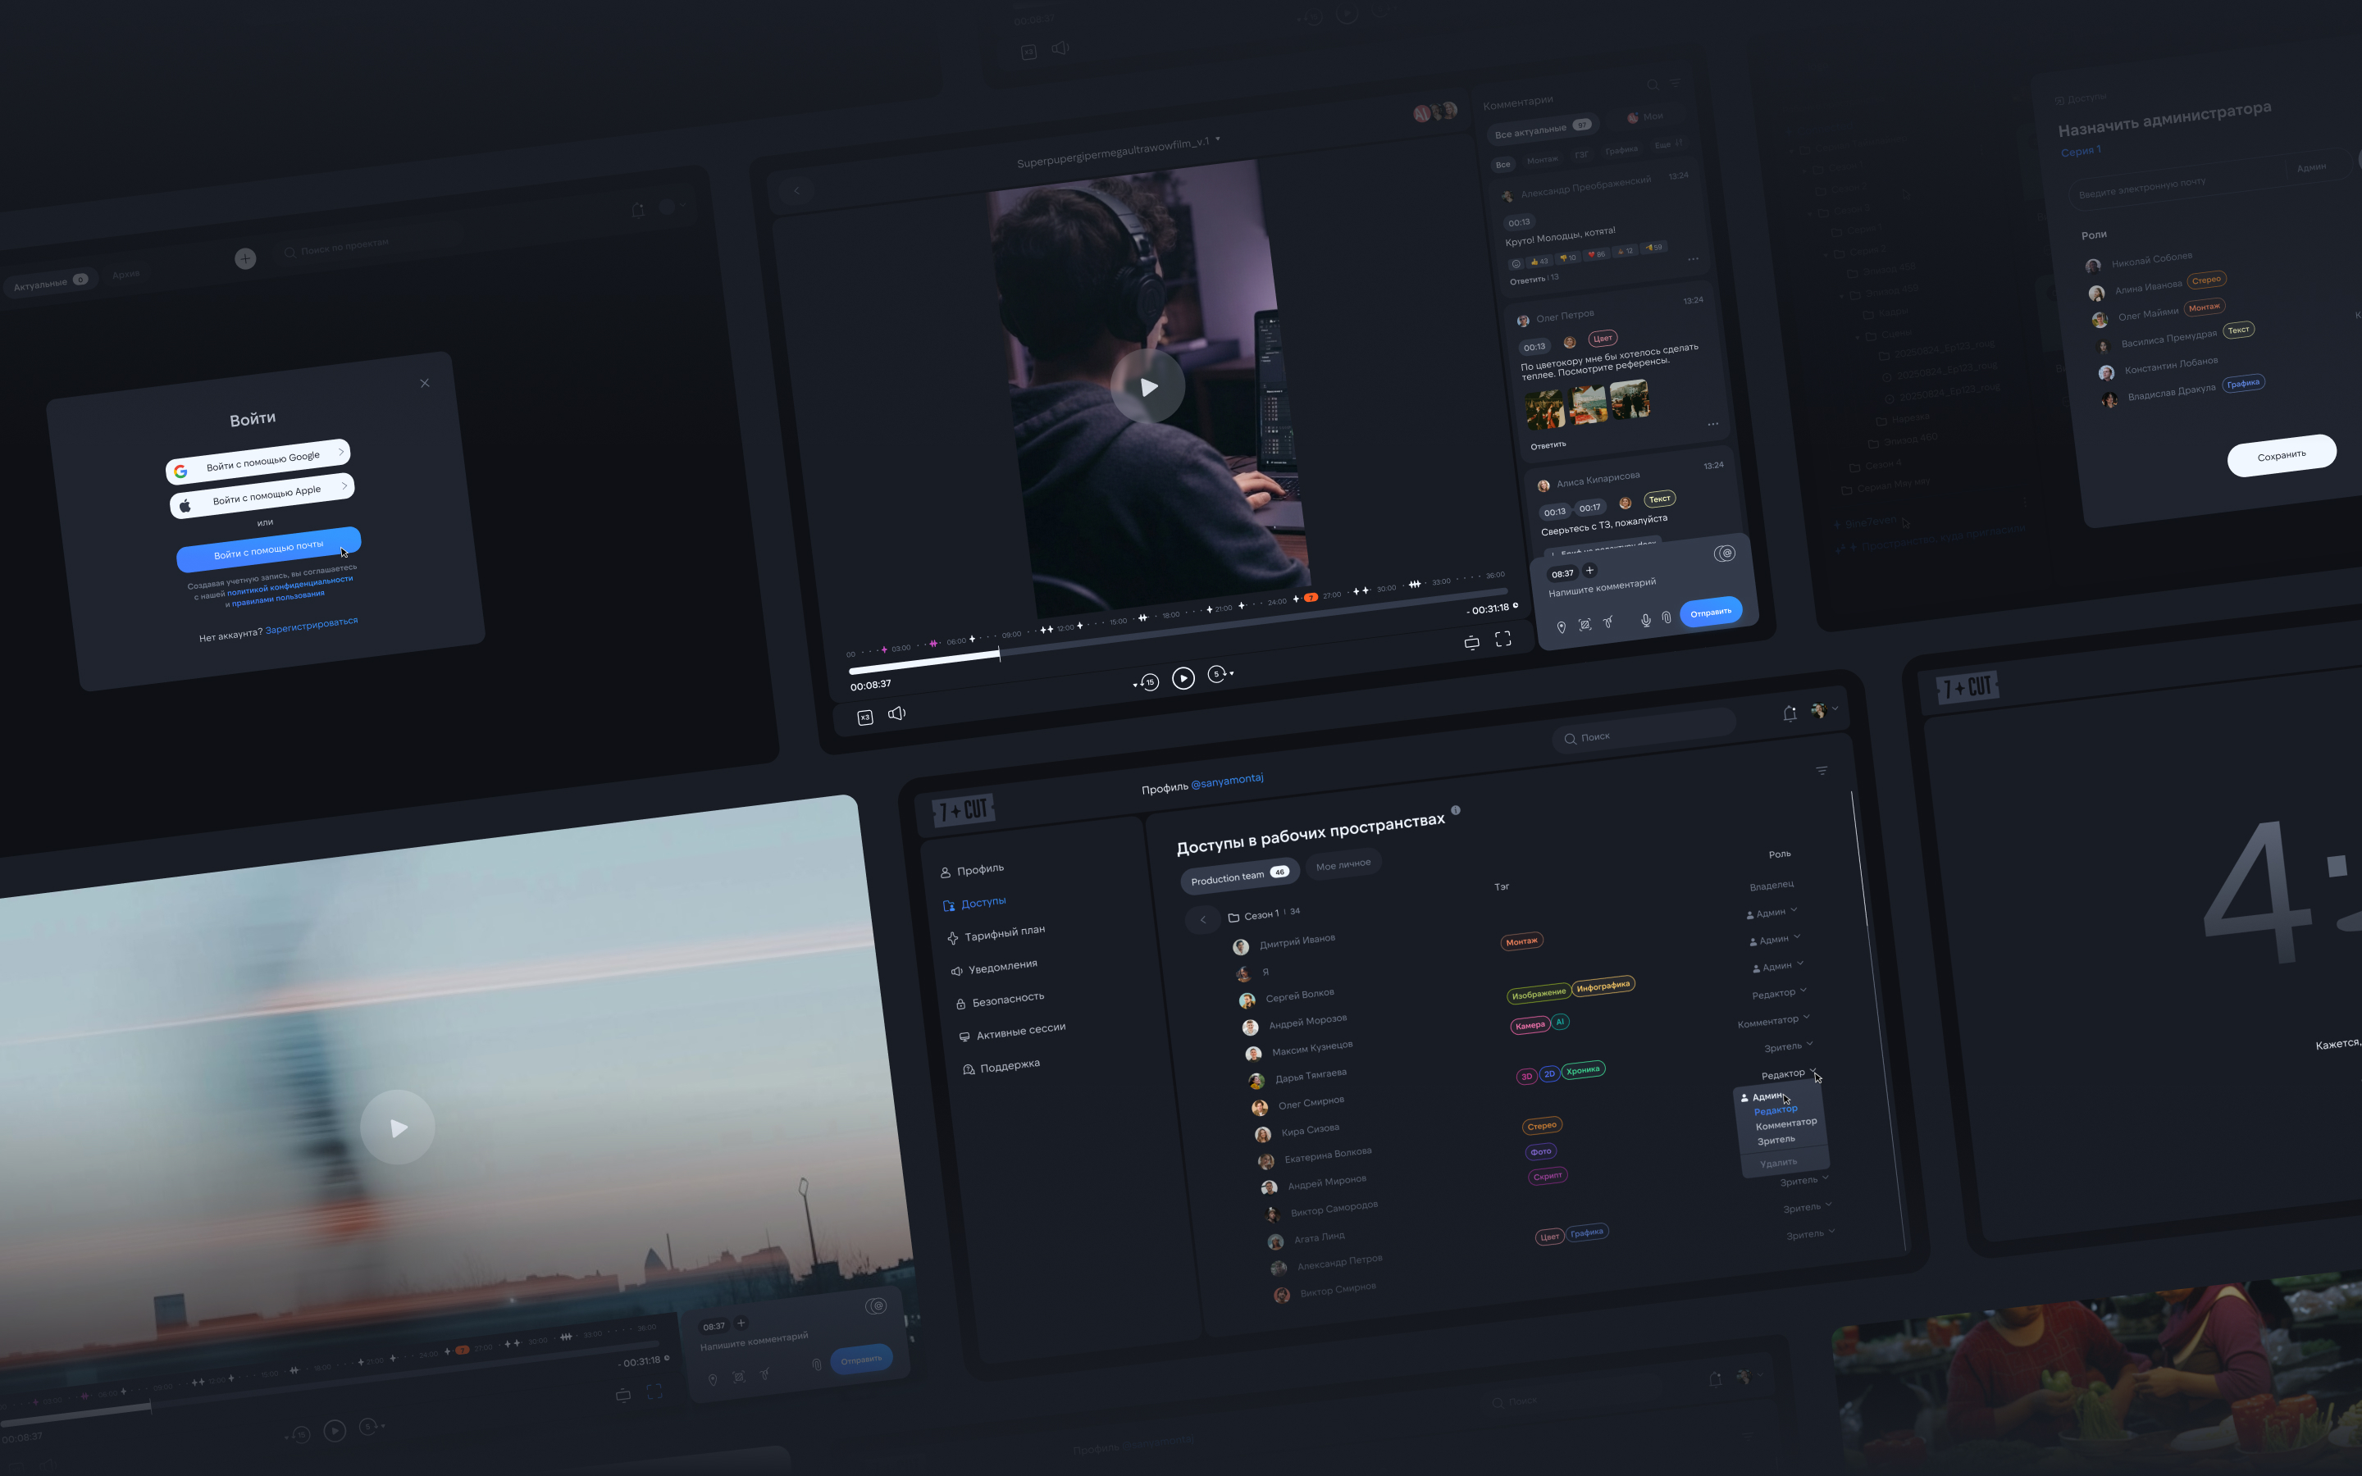Click the heart reaction showing 86

pos(1597,254)
